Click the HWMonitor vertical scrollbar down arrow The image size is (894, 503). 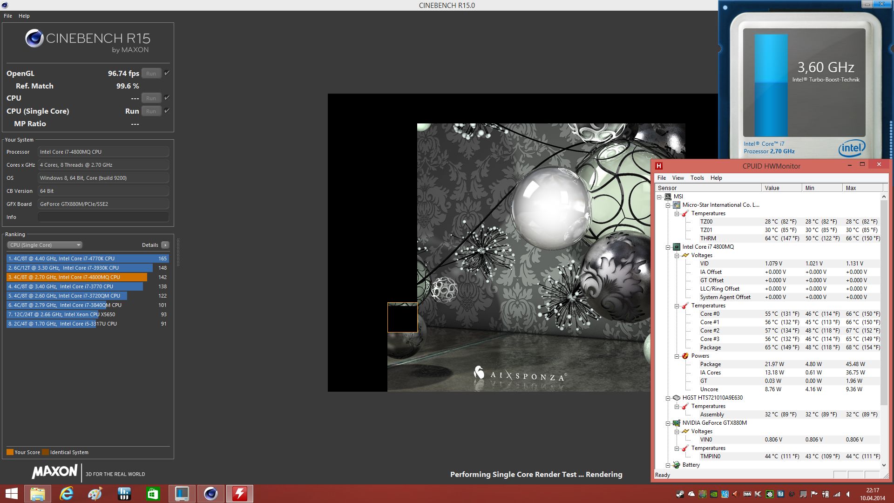point(884,465)
